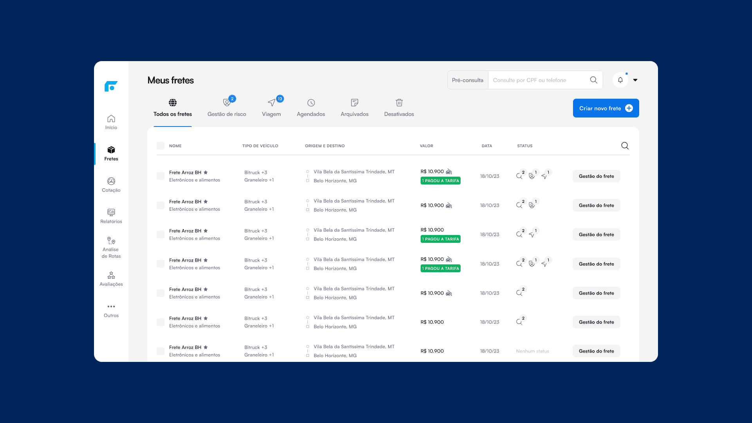Click the pre-consulta search magnifier icon
The height and width of the screenshot is (423, 752).
coord(593,80)
